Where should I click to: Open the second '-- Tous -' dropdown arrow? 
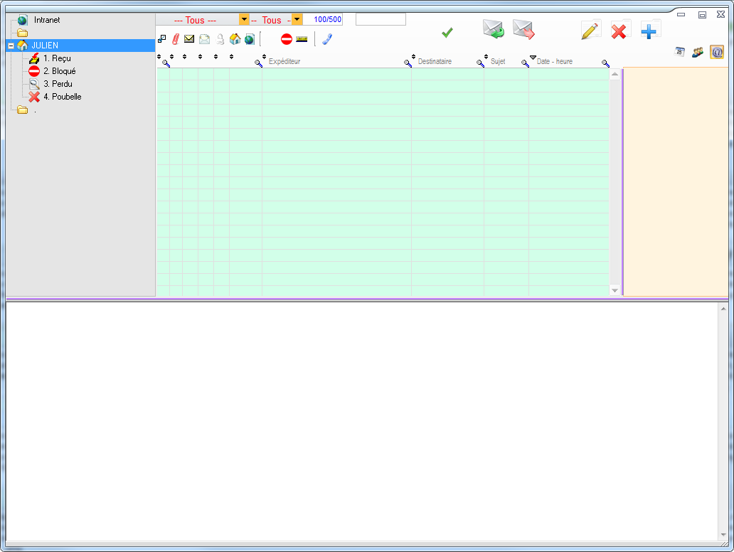(x=297, y=20)
